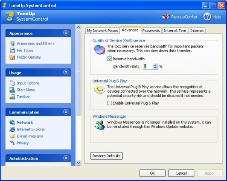Switch to My Network Places tab
The image size is (227, 181).
(102, 31)
